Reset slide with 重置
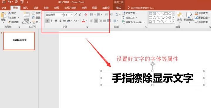This screenshot has width=211, height=108. pyautogui.click(x=36, y=18)
